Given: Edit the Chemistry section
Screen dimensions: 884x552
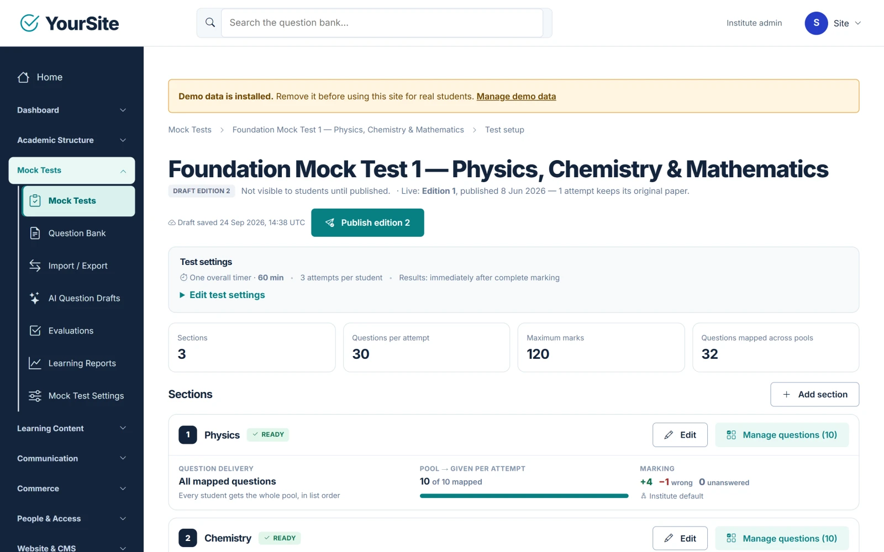Looking at the screenshot, I should click(x=680, y=538).
